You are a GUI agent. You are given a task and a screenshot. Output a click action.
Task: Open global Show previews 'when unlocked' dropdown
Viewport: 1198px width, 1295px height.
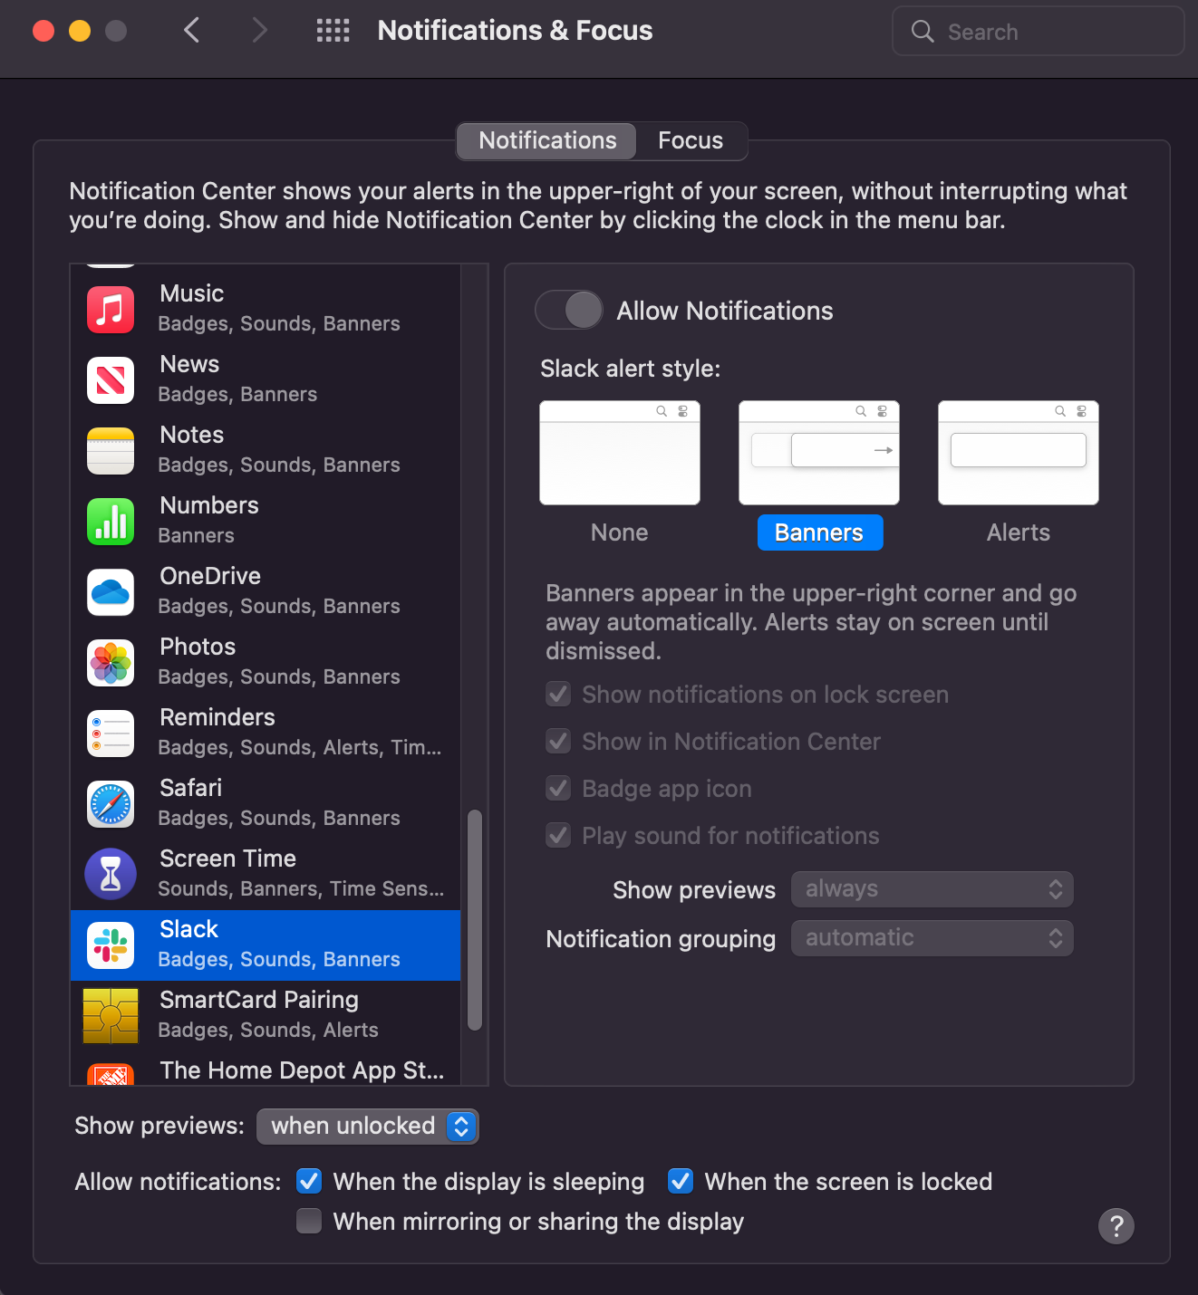(x=368, y=1127)
